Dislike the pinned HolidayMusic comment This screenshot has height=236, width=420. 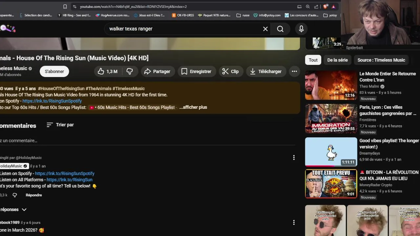pyautogui.click(x=15, y=195)
